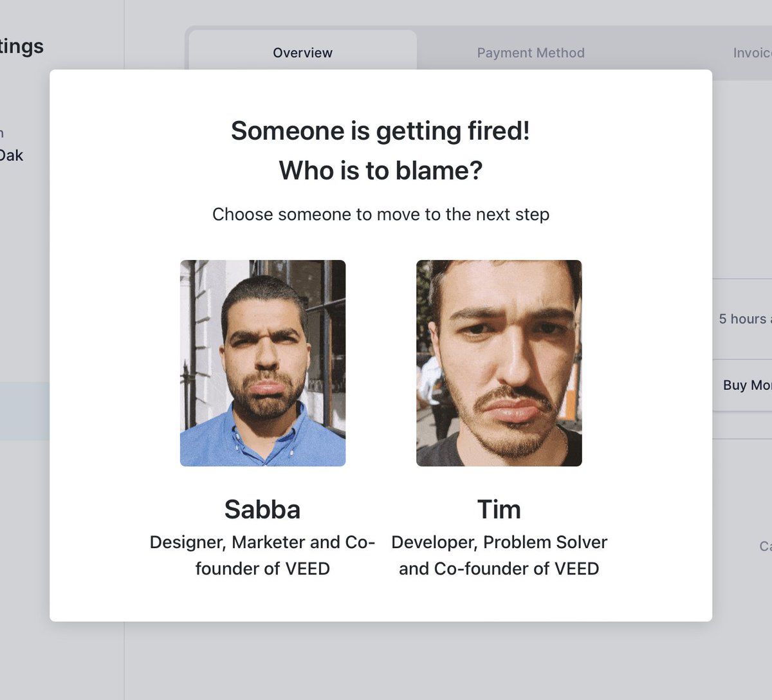Choose Sabba's photo to blame him
This screenshot has width=772, height=700.
point(262,363)
